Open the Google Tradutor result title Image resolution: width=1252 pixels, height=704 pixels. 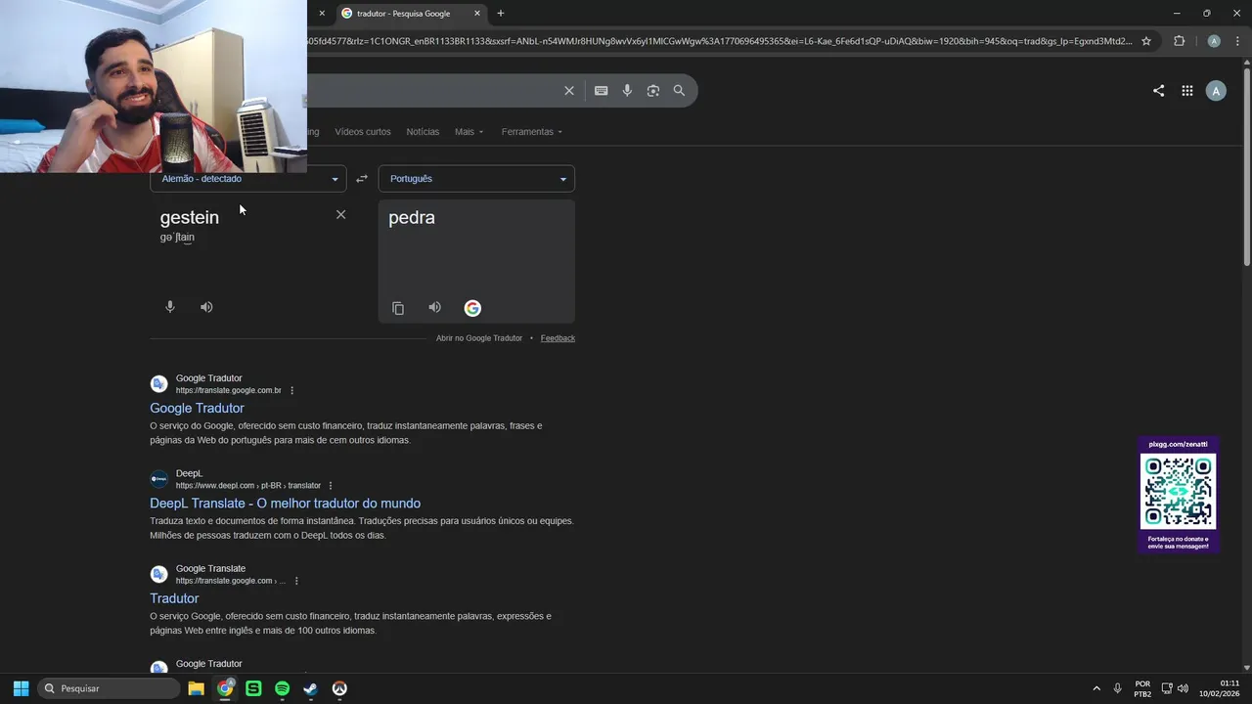click(x=197, y=408)
